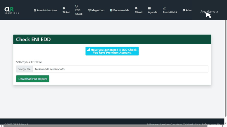Open the Magazzino menu

(96, 10)
